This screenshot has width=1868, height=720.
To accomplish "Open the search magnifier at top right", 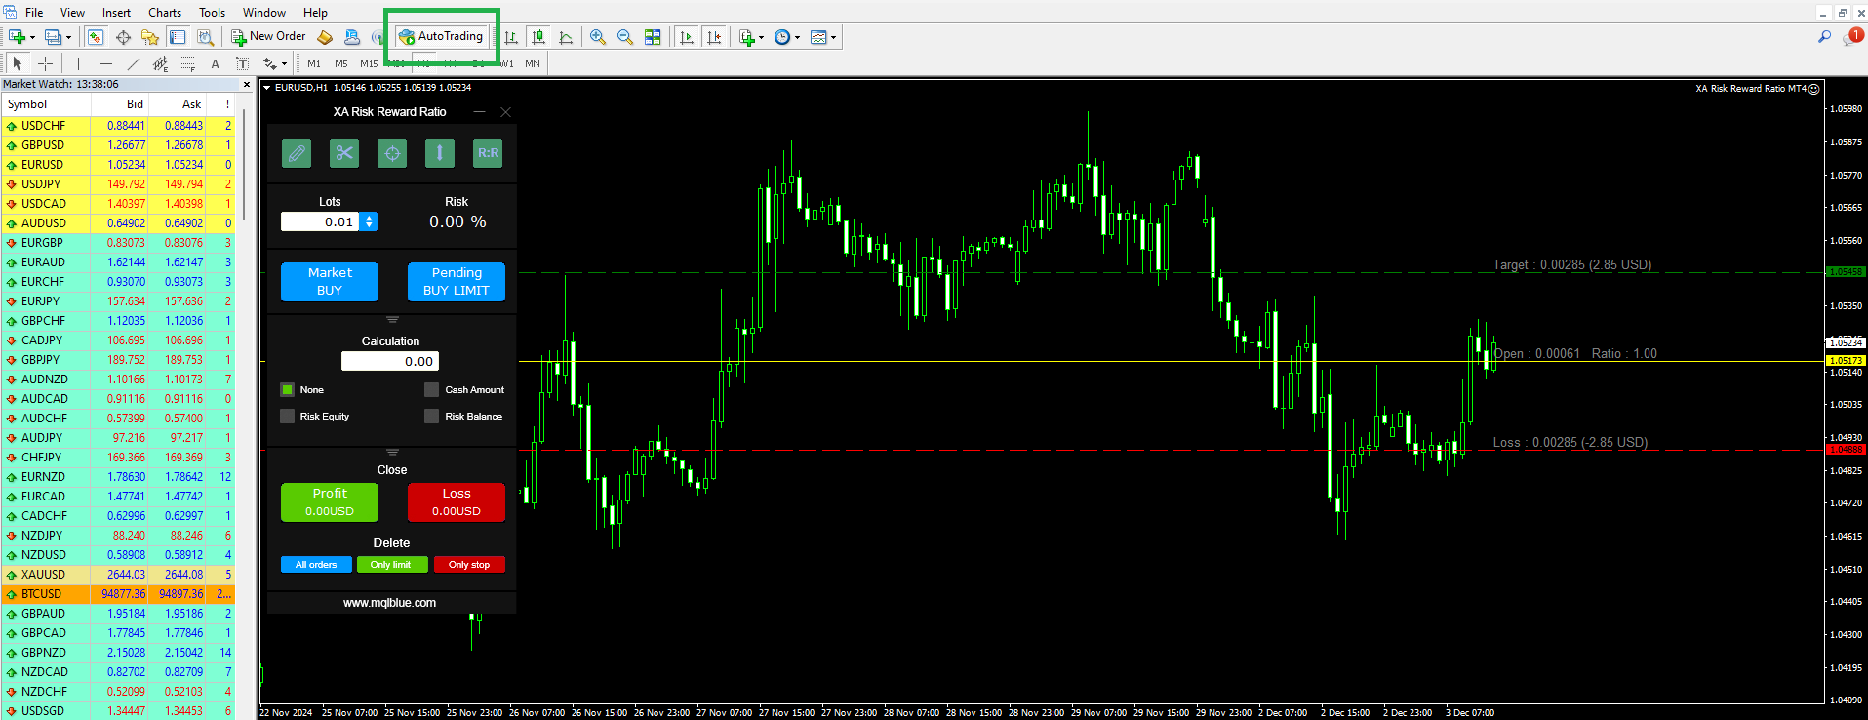I will point(1824,37).
